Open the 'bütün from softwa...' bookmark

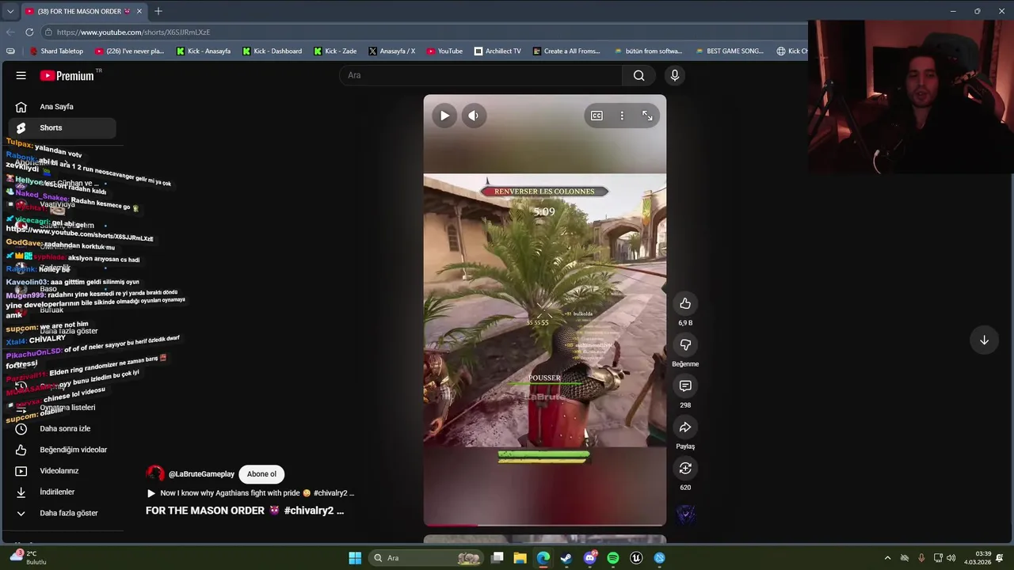648,51
